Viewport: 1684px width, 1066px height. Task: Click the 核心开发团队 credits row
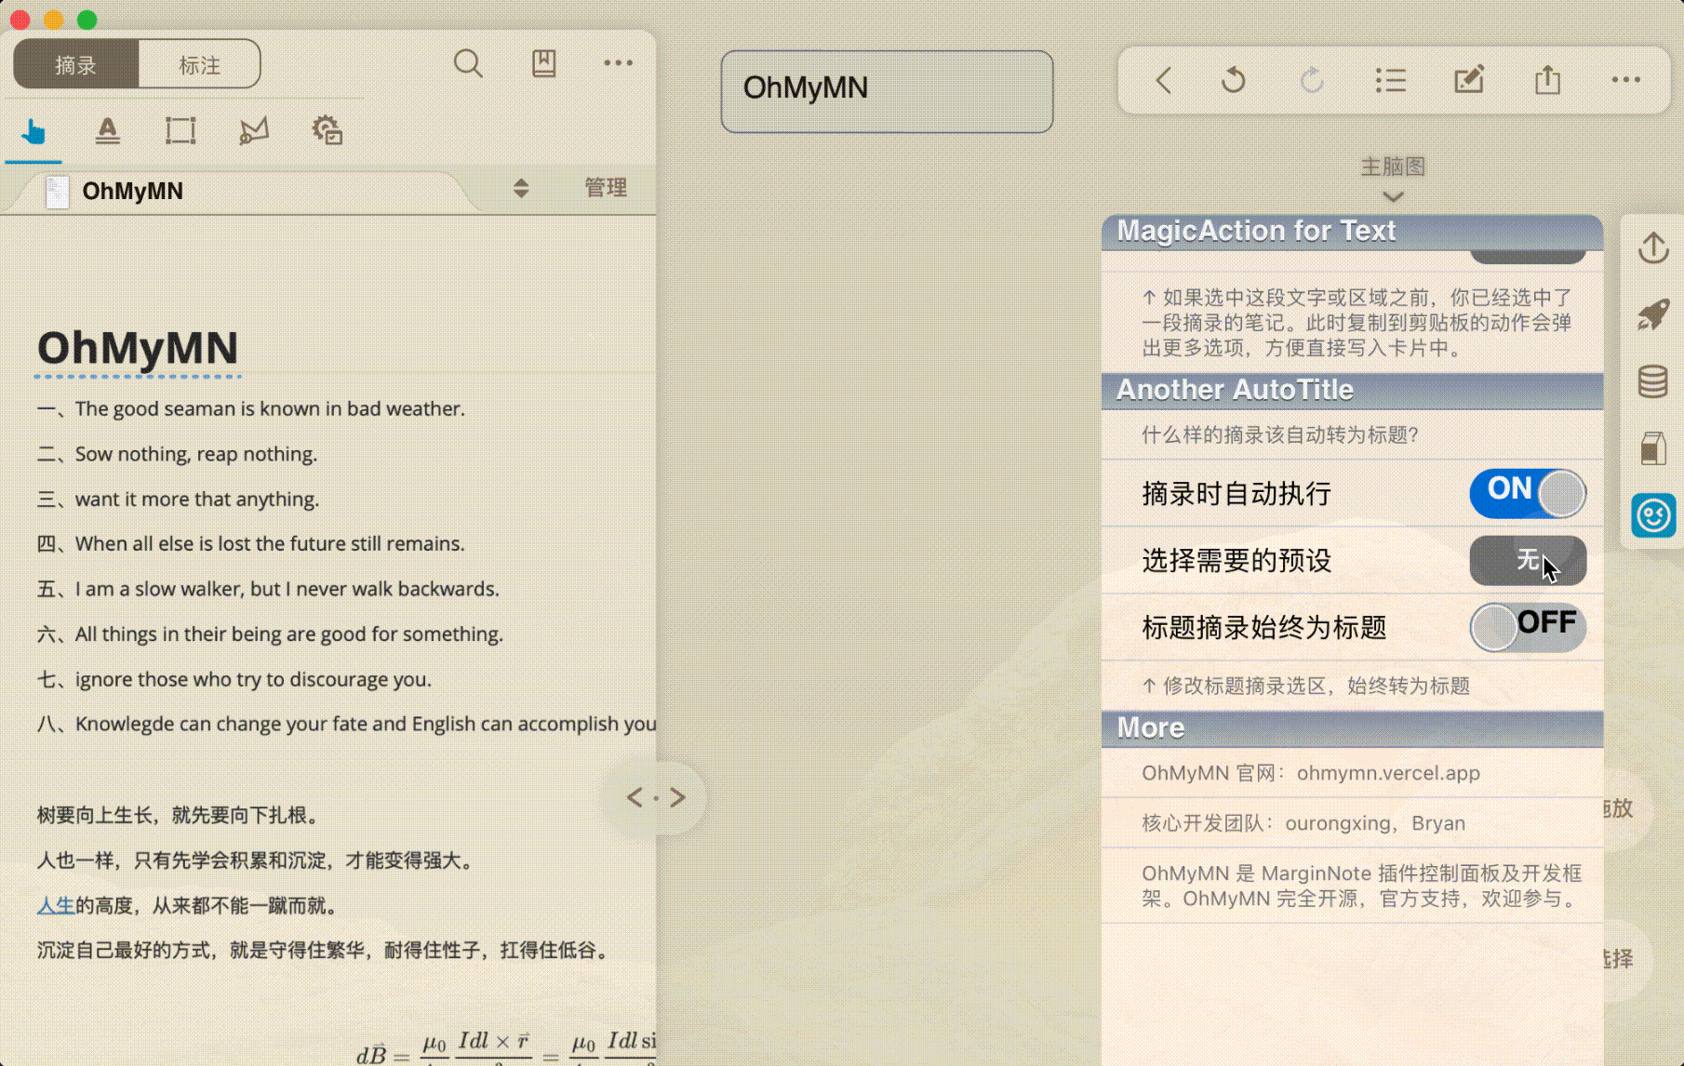click(x=1353, y=823)
